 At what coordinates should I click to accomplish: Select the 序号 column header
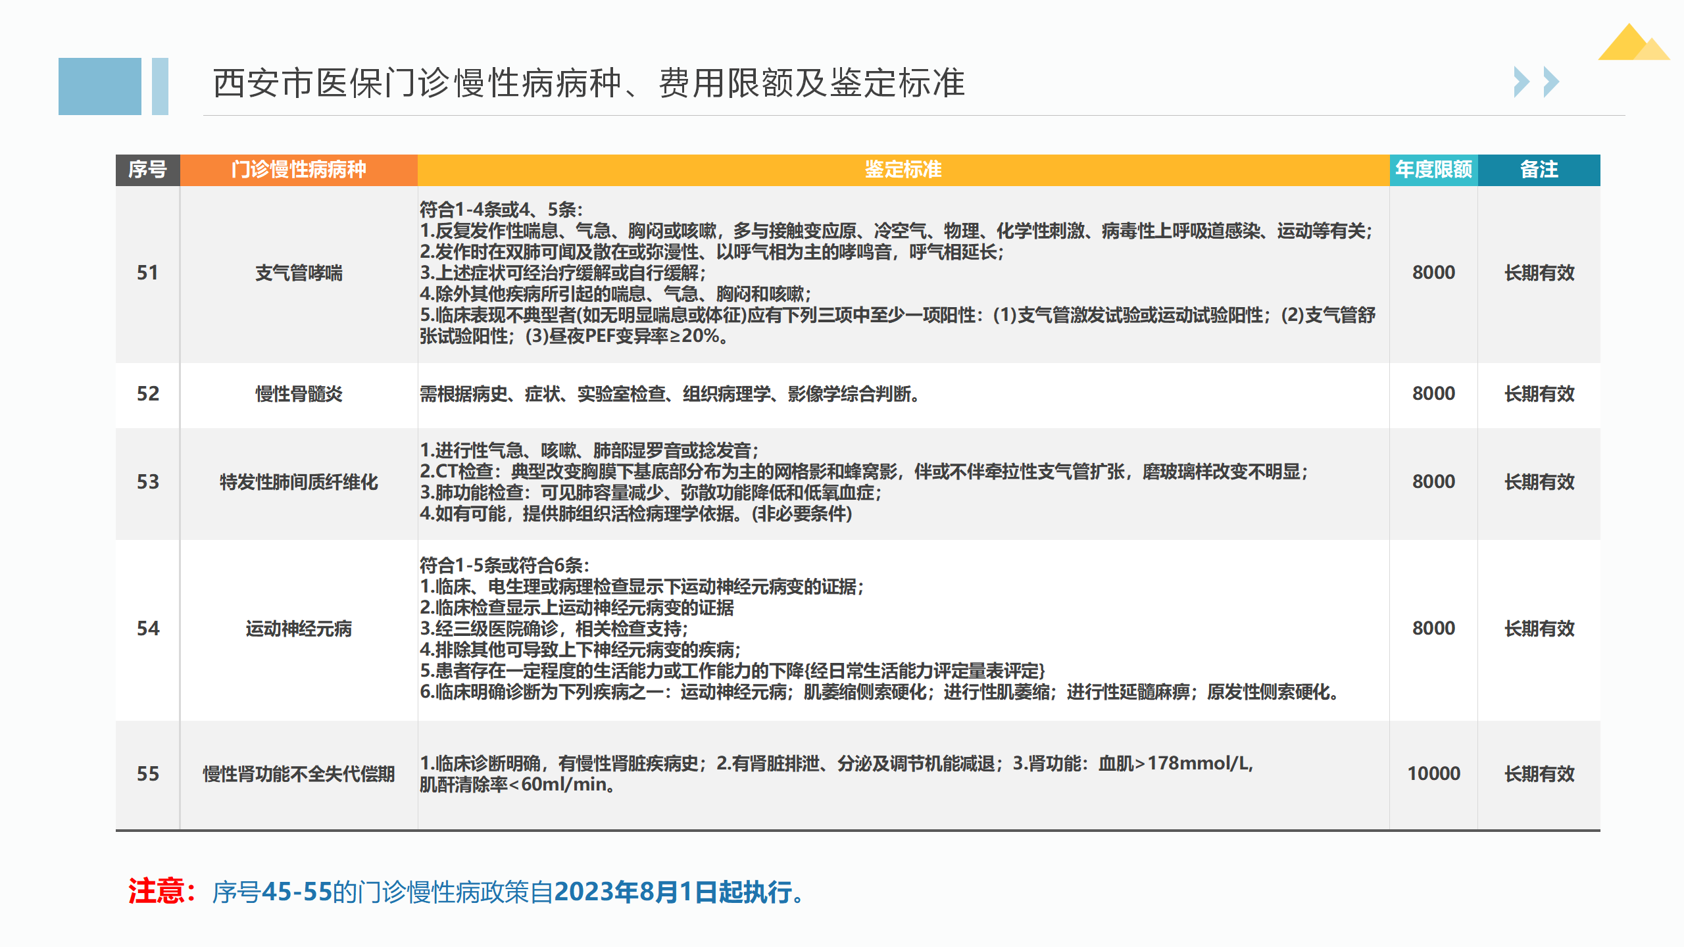pyautogui.click(x=147, y=170)
